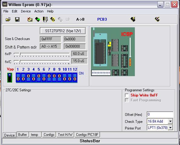Open a file with the folder icon
This screenshot has width=180, height=145.
[x=8, y=19]
